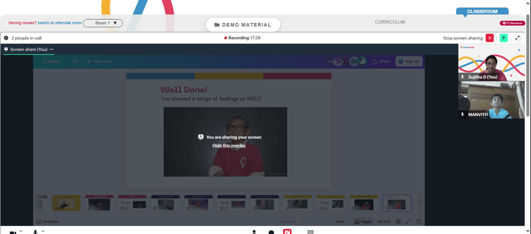
Task: Select page 17 thumbnail
Action: (x=132, y=203)
